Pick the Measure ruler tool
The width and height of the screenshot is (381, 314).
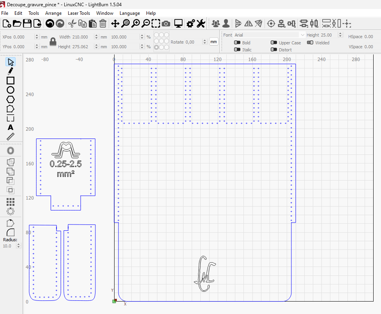(11, 137)
